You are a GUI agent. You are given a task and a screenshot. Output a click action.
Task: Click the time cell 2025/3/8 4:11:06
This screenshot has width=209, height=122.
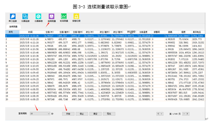click(x=32, y=46)
